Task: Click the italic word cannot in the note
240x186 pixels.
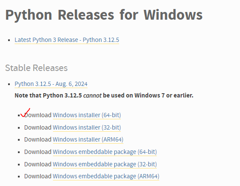Action: point(92,95)
